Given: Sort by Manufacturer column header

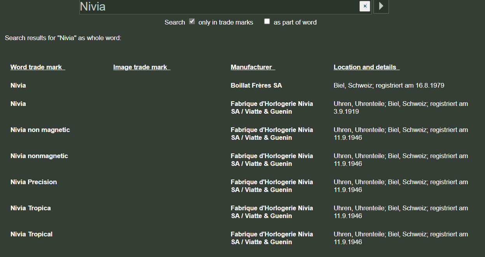Looking at the screenshot, I should pyautogui.click(x=253, y=67).
